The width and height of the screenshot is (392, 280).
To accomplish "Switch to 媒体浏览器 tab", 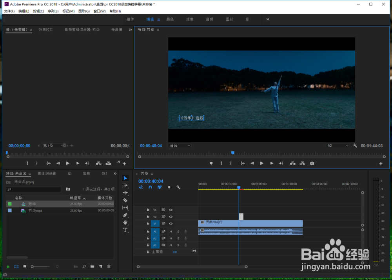I will click(x=47, y=174).
